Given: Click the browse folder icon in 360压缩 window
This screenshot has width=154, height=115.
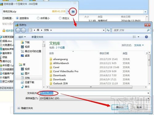Looking at the screenshot, I should click(x=73, y=11).
